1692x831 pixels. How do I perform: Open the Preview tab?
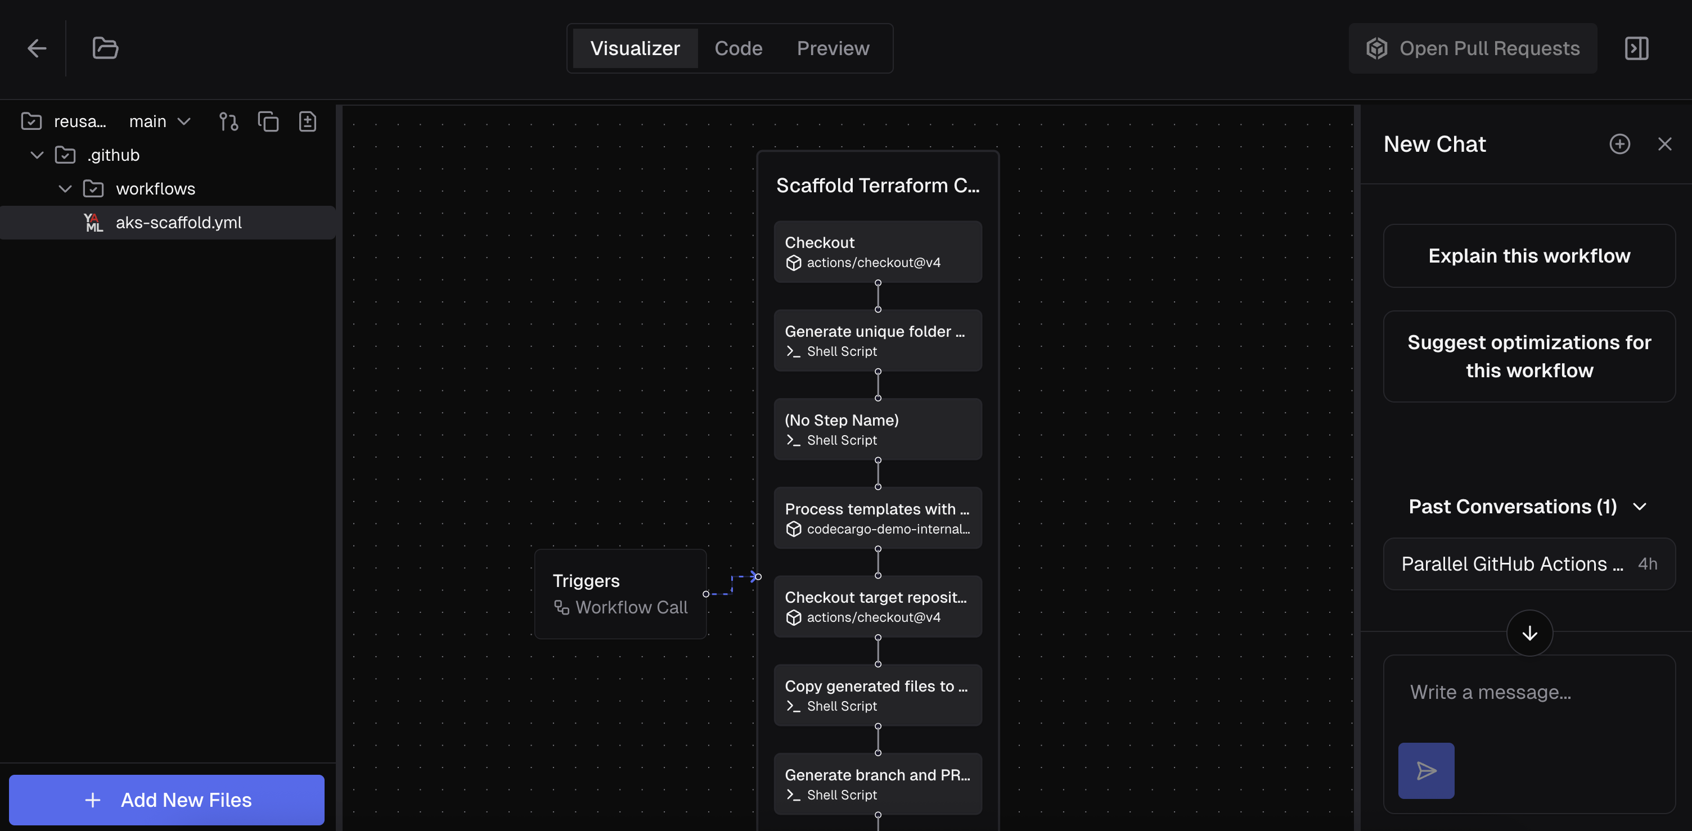tap(833, 48)
